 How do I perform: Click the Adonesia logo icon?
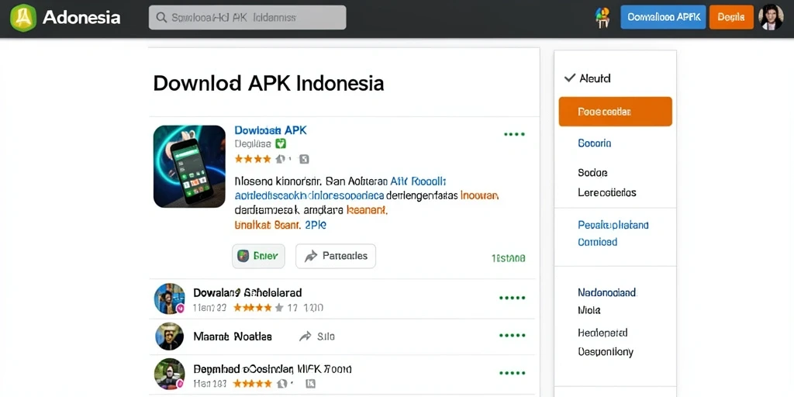pyautogui.click(x=23, y=18)
